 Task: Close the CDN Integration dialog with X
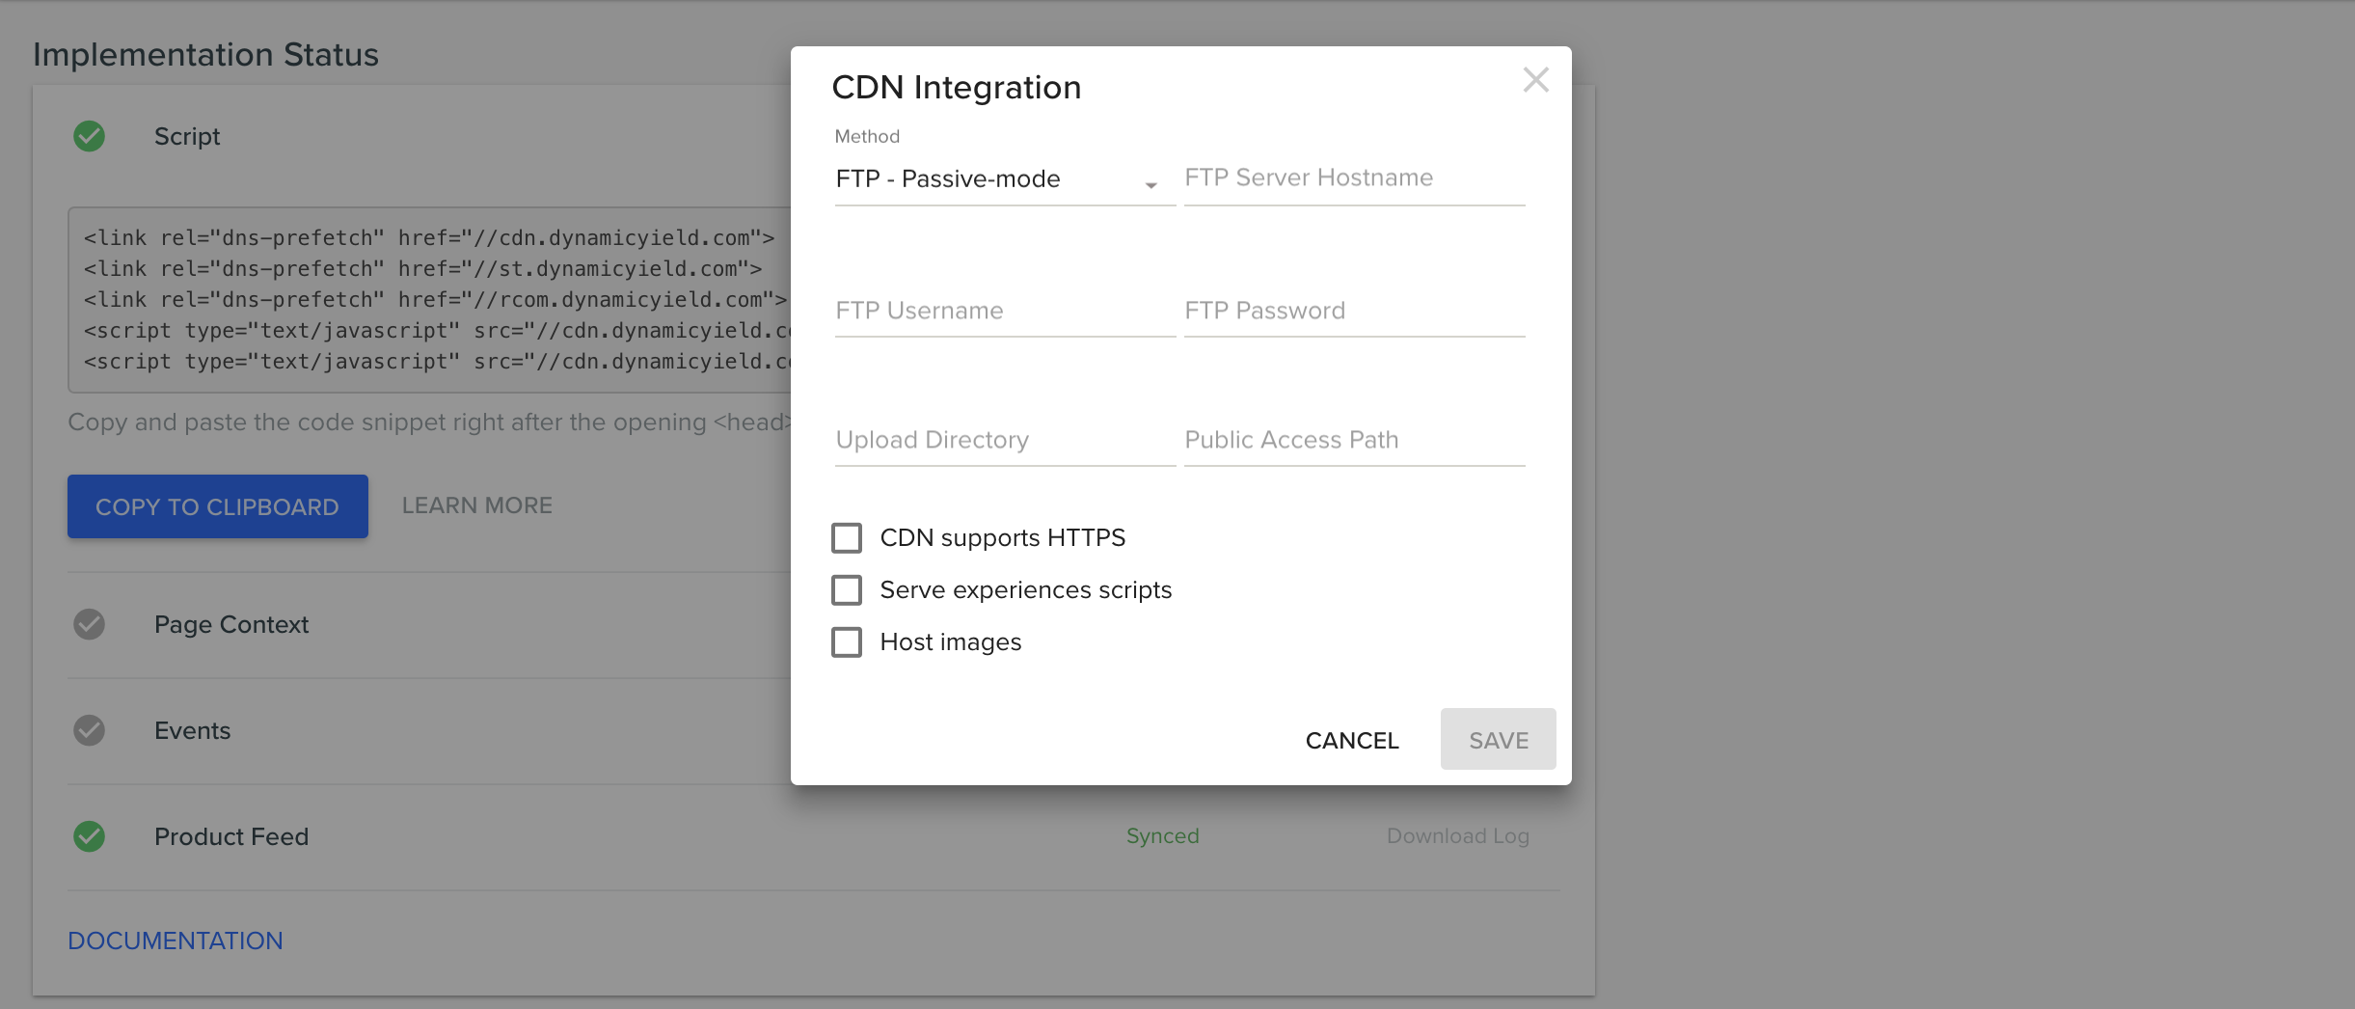point(1535,80)
